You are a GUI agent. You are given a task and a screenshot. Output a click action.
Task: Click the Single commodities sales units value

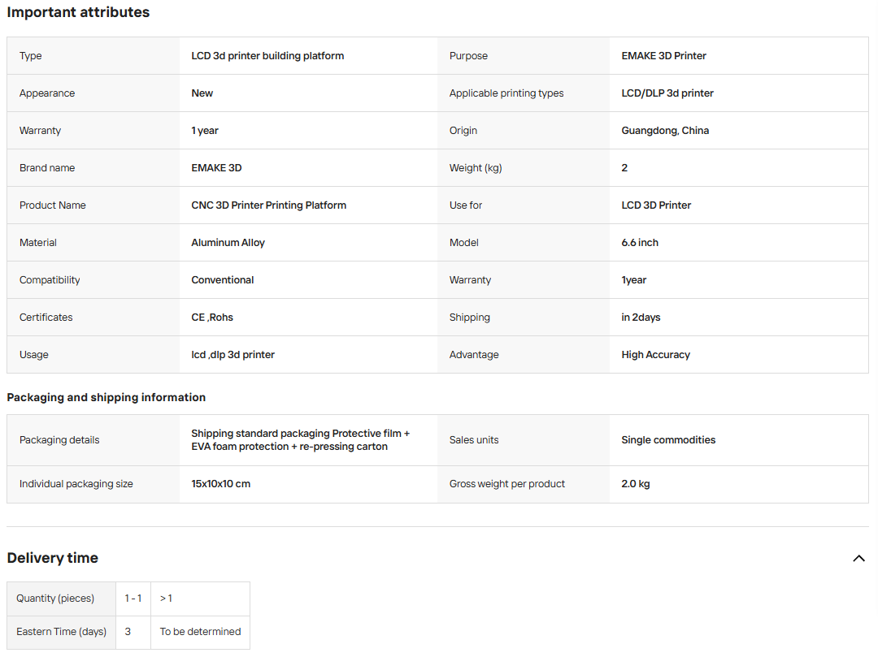(x=668, y=440)
